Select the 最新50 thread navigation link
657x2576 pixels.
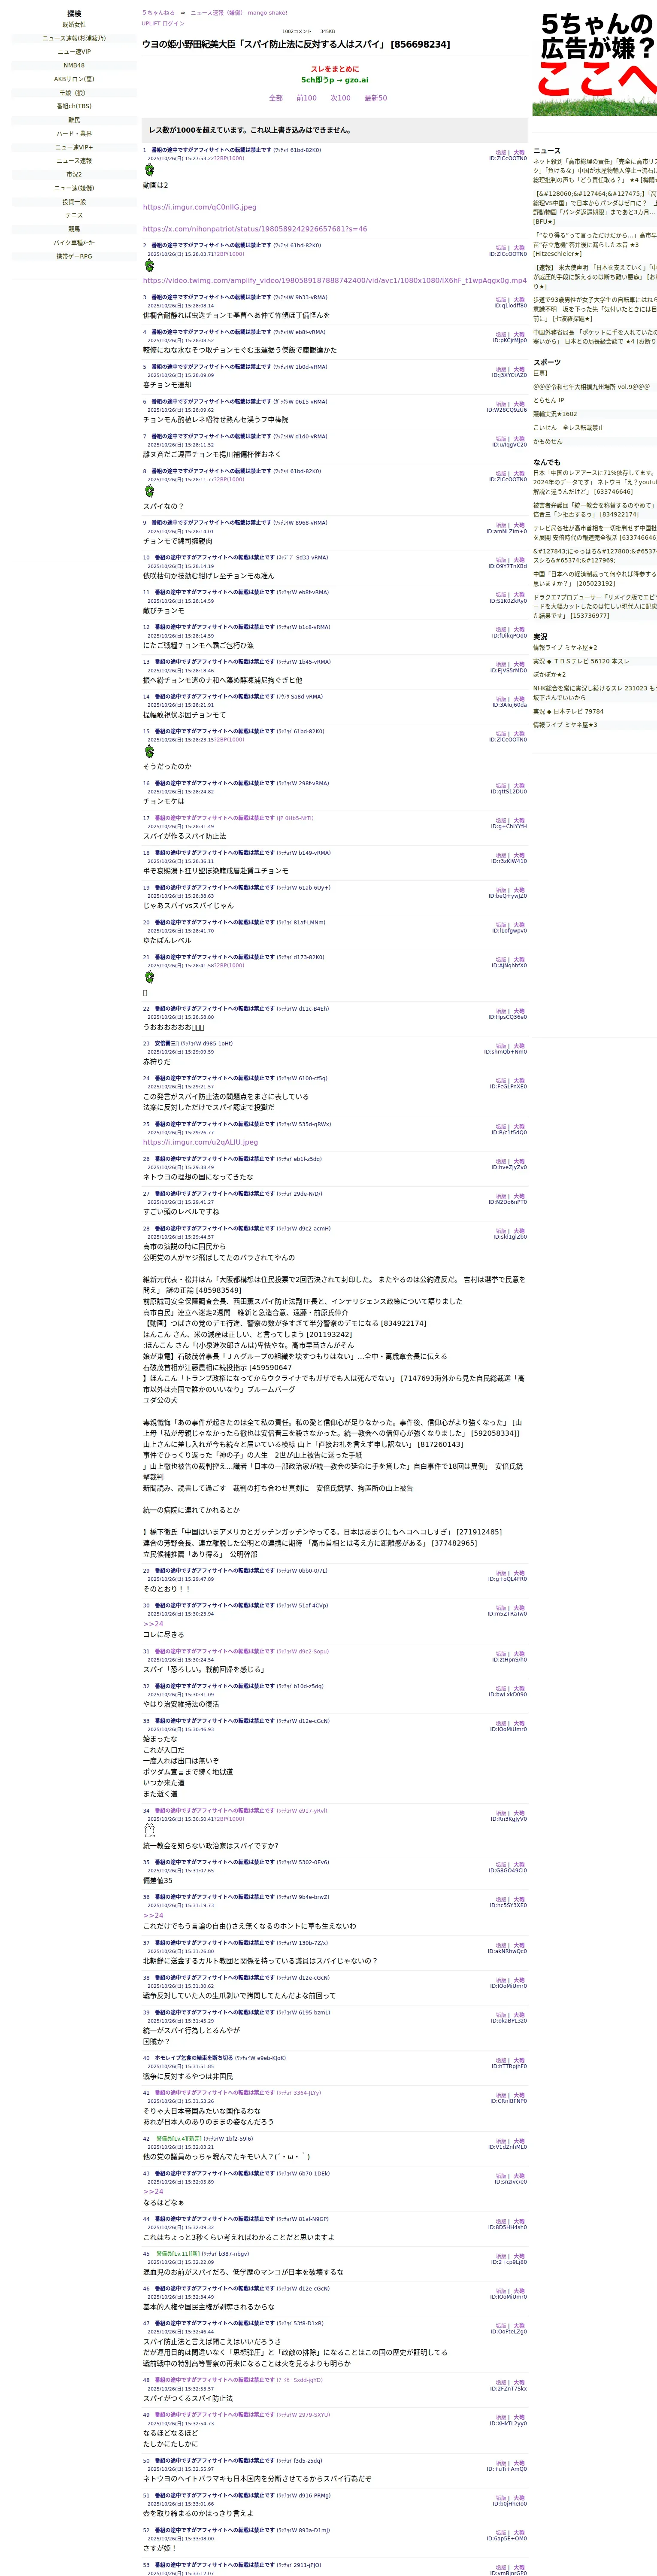(375, 98)
